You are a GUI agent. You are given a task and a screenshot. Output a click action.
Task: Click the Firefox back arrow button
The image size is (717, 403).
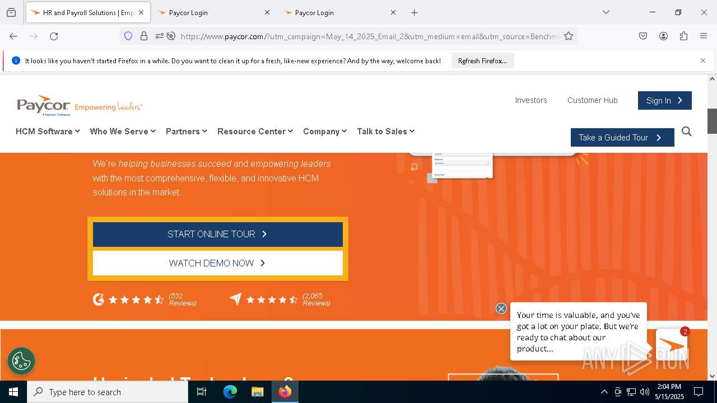coord(13,36)
